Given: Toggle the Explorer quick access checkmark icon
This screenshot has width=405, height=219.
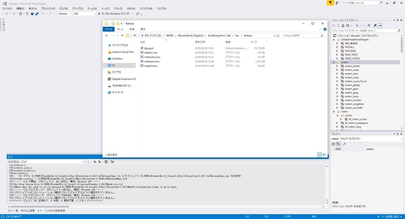Looking at the screenshot, I should 113,24.
